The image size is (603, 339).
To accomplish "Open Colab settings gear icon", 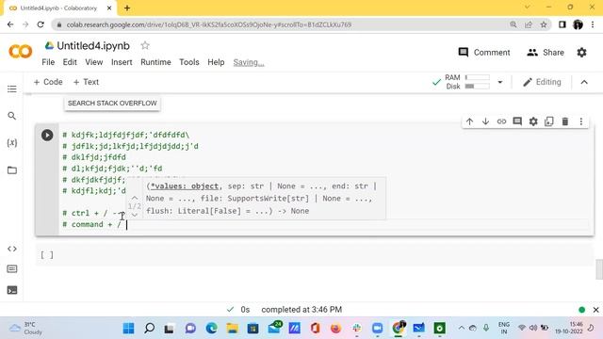I will click(x=582, y=53).
